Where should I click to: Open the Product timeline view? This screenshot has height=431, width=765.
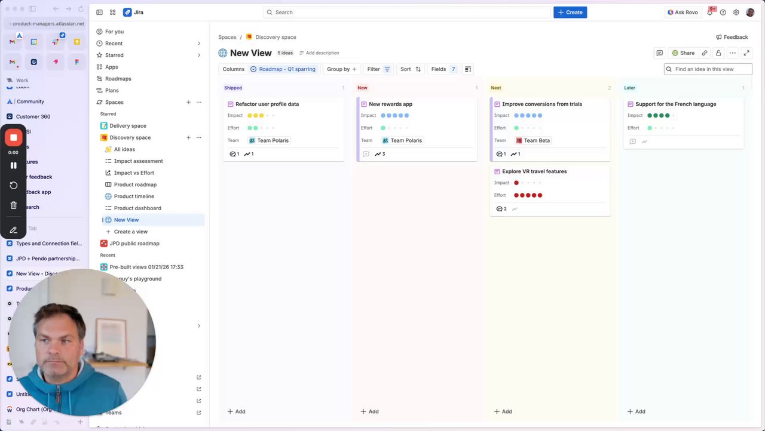pos(134,196)
